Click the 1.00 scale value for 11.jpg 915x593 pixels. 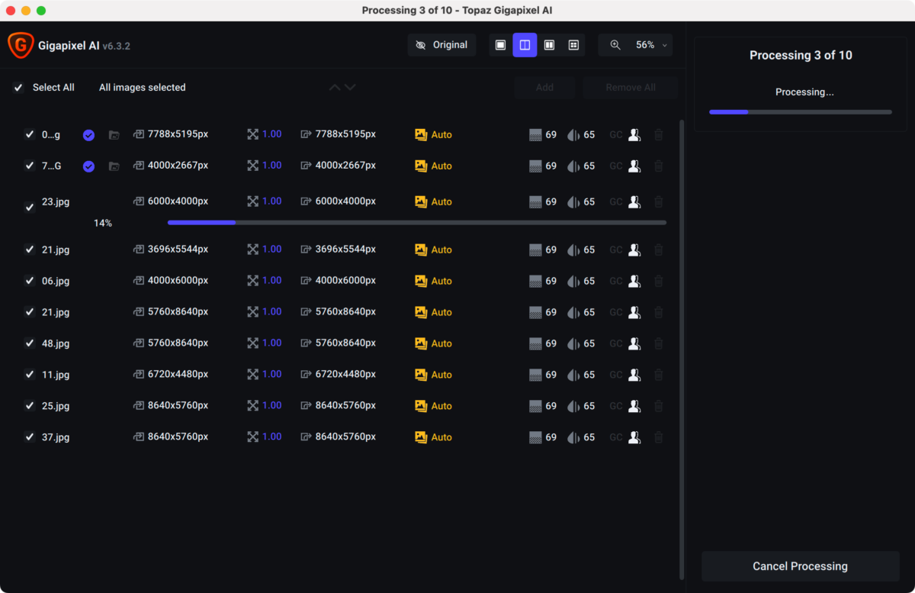pyautogui.click(x=272, y=375)
